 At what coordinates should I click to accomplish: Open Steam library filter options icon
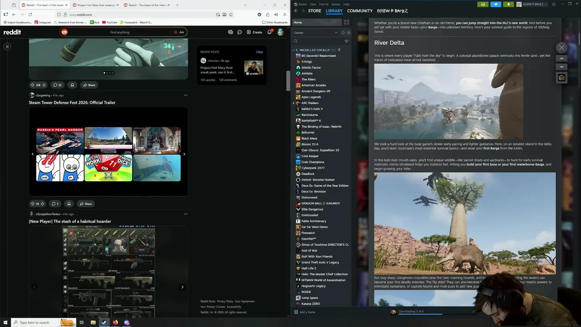(x=346, y=41)
